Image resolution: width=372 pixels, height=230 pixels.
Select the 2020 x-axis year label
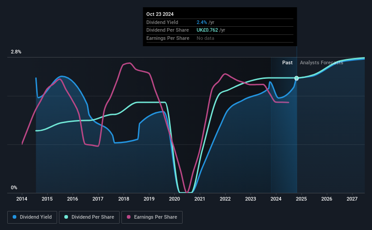(x=174, y=199)
